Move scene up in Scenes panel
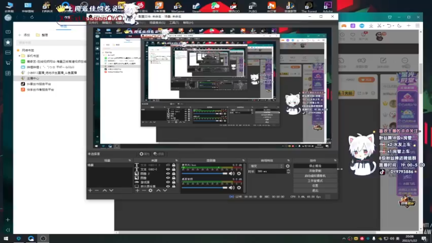 [x=105, y=191]
